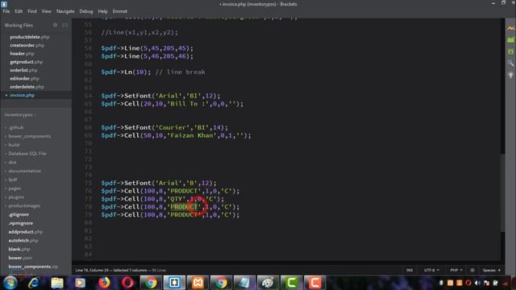This screenshot has height=290, width=516.
Task: Open File Explorer from taskbar
Action: coord(57,283)
